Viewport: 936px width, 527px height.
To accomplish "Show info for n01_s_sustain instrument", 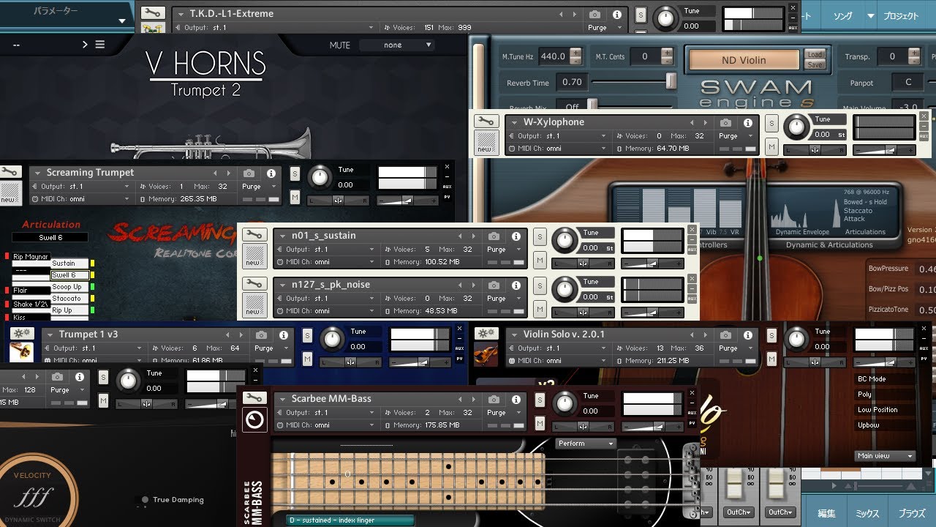I will 516,236.
